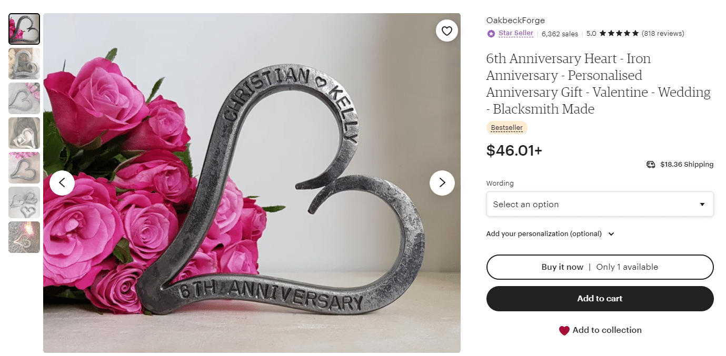Open the Wording select dropdown
Viewport: 726px width, 356px height.
600,204
